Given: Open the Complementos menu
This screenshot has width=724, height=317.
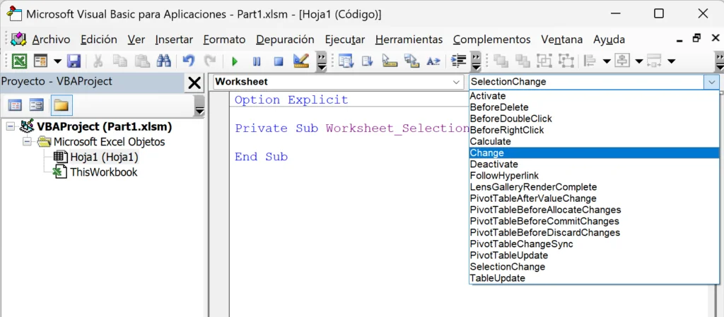Looking at the screenshot, I should tap(492, 40).
